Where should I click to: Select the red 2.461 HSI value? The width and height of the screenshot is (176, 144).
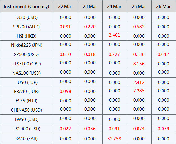114,35
